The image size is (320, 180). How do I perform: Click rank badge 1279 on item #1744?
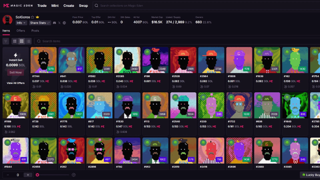51,69
